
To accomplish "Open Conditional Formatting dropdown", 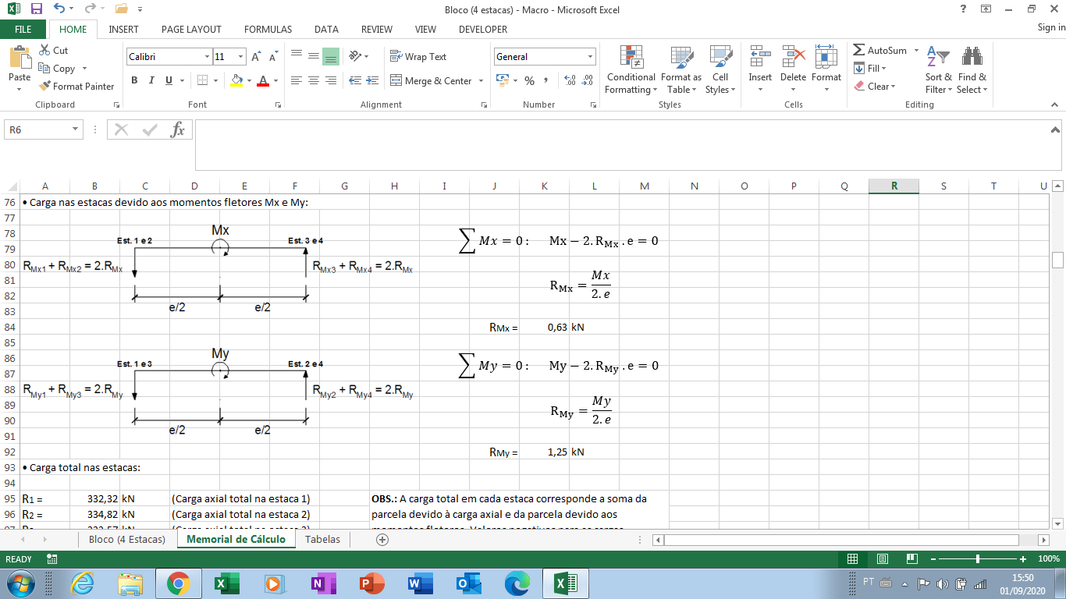I will pos(631,70).
